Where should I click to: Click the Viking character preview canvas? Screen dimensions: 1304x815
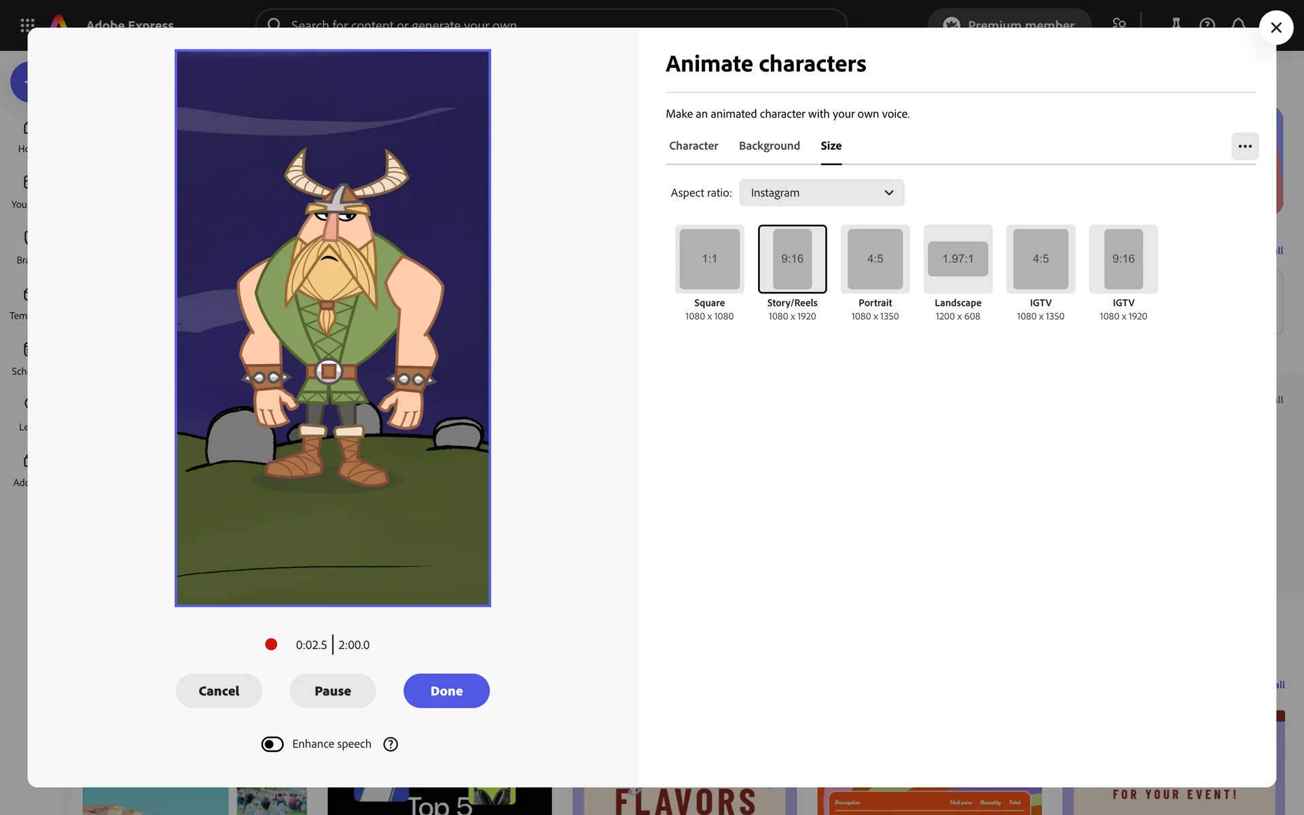pos(332,327)
